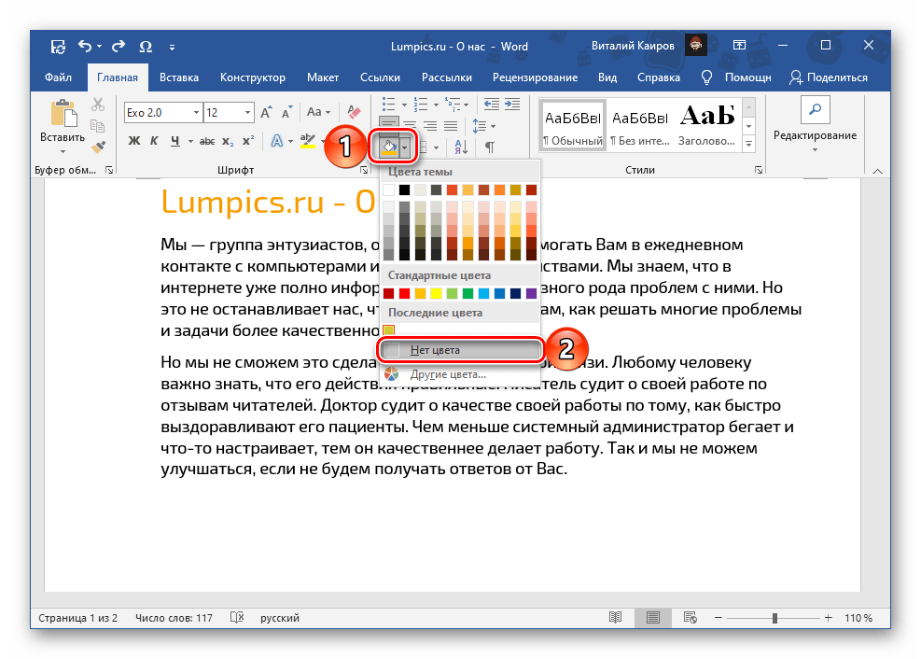Pick the purple standard color swatch
This screenshot has height=659, width=921.
click(531, 294)
